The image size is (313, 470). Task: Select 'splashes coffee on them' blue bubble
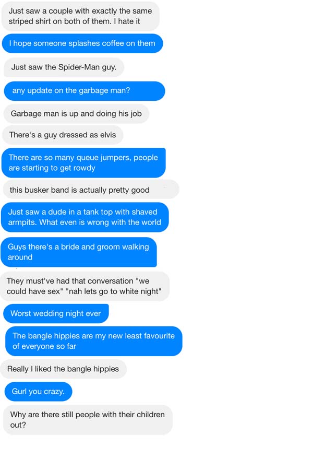click(82, 43)
